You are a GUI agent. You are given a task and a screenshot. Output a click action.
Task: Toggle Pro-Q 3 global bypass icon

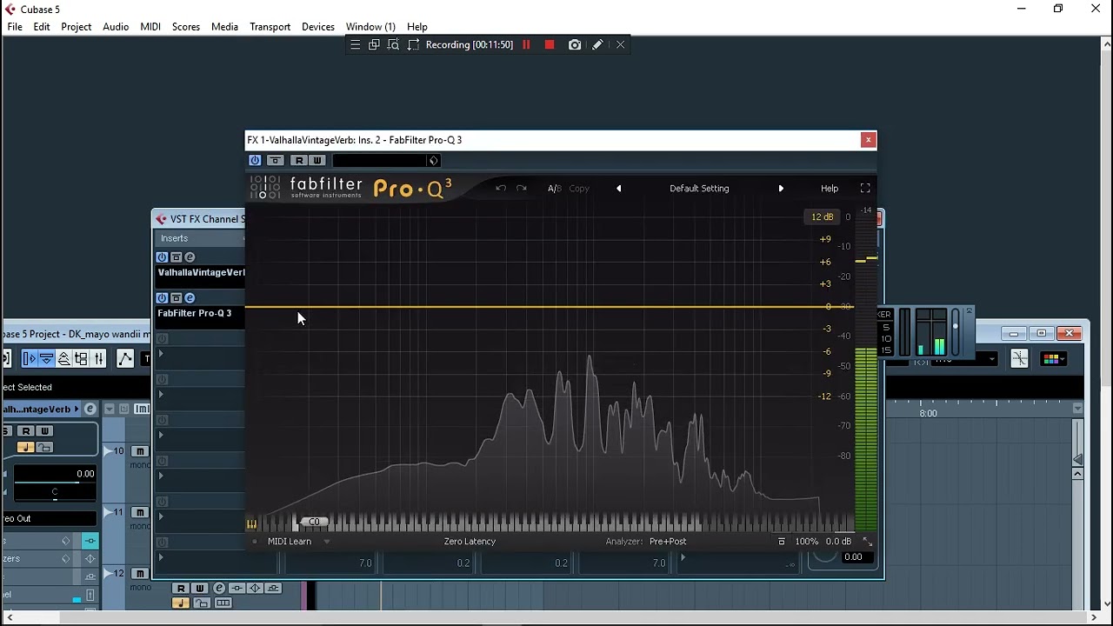(781, 541)
